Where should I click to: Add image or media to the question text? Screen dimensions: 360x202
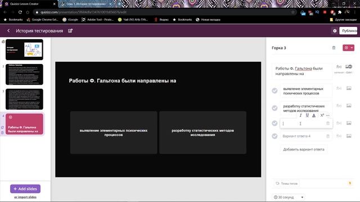click(x=349, y=67)
